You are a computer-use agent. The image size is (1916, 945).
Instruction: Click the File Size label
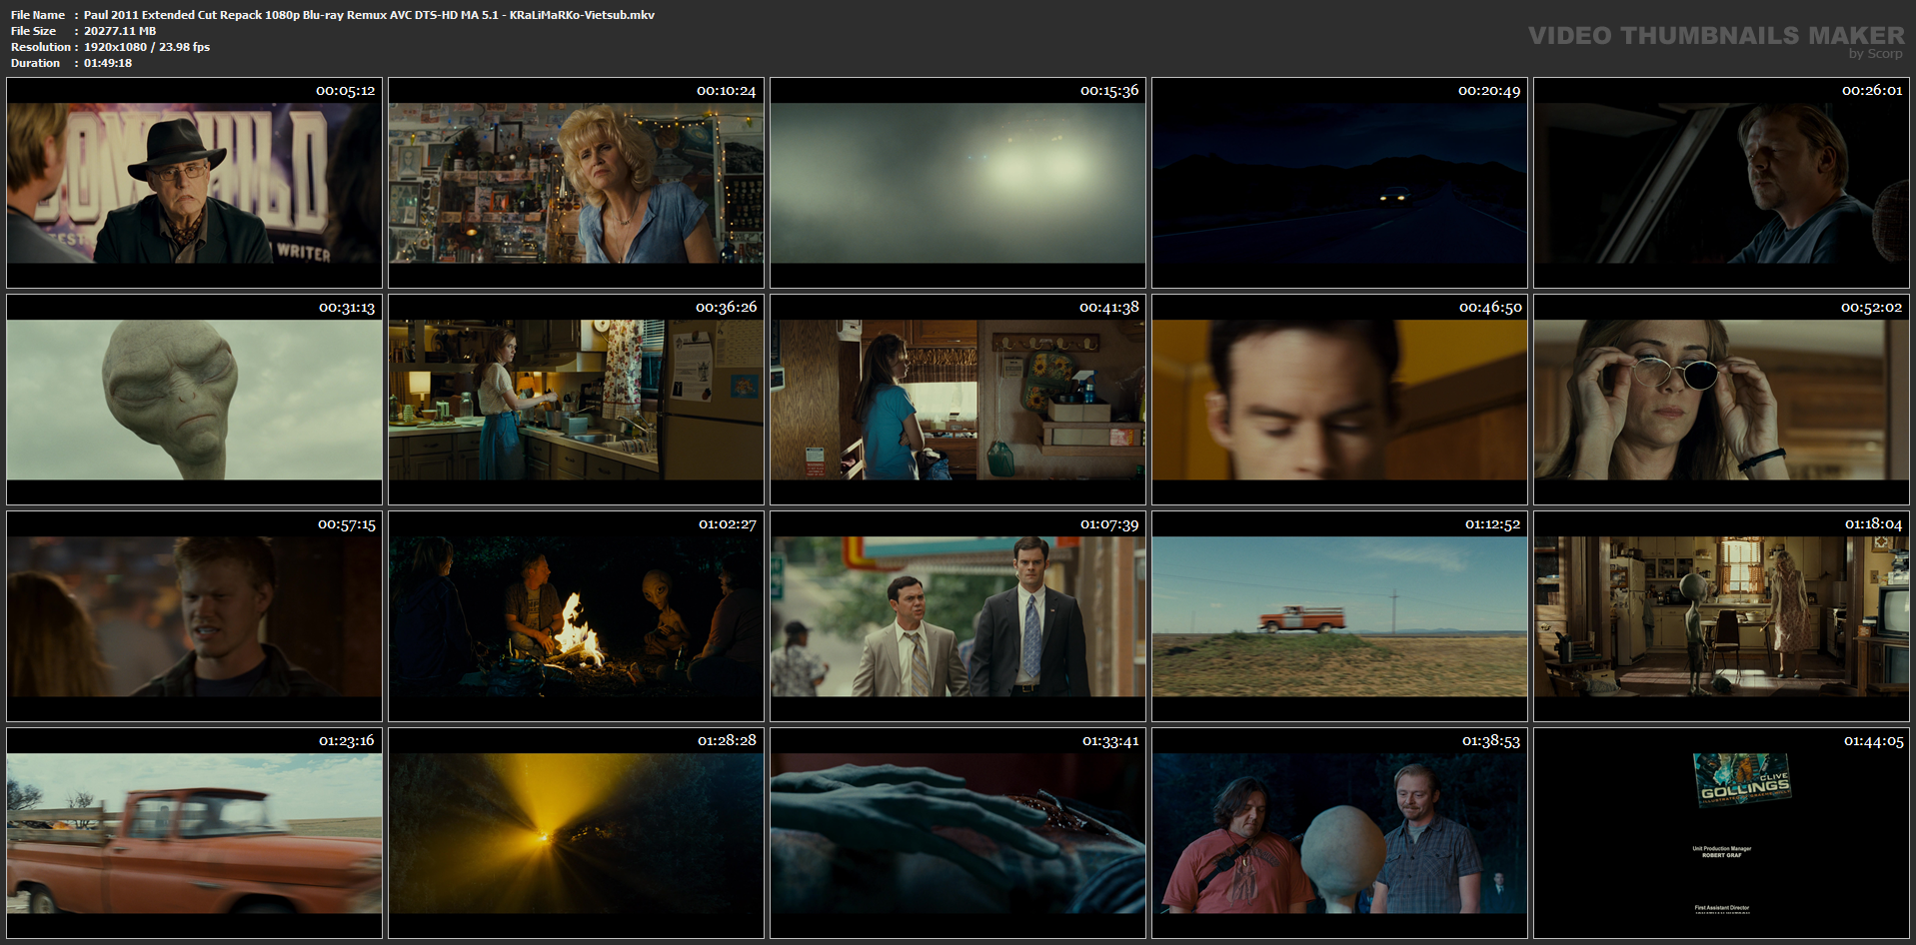point(34,31)
